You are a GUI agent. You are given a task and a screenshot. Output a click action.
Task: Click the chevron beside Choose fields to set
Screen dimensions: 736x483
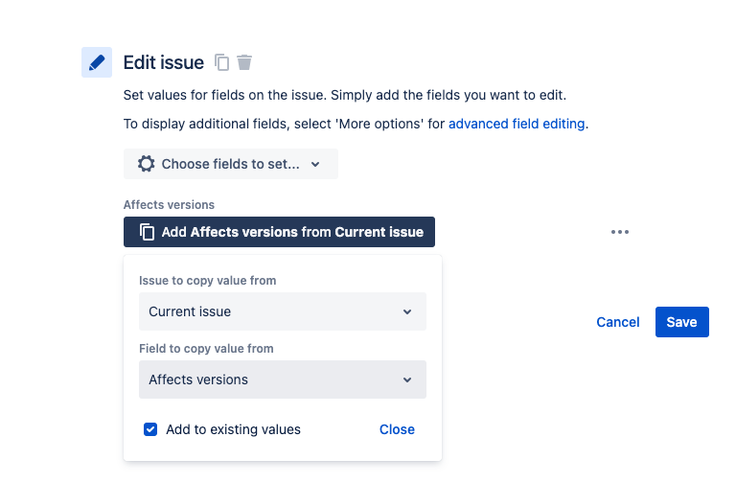point(315,164)
